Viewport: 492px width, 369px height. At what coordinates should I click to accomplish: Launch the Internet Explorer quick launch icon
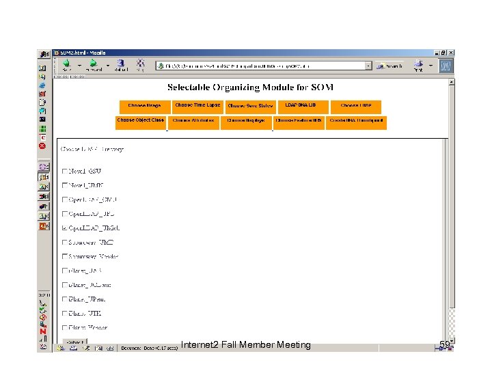(42, 85)
